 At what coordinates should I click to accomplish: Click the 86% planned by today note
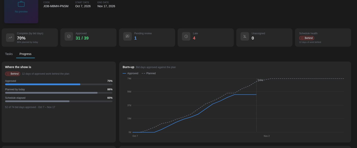[28, 42]
